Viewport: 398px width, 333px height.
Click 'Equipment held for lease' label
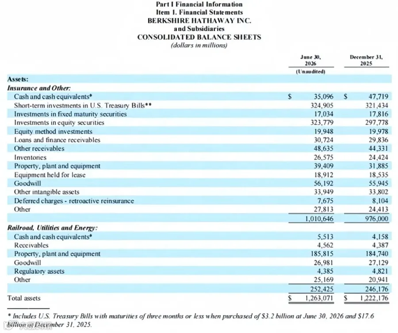pos(50,175)
